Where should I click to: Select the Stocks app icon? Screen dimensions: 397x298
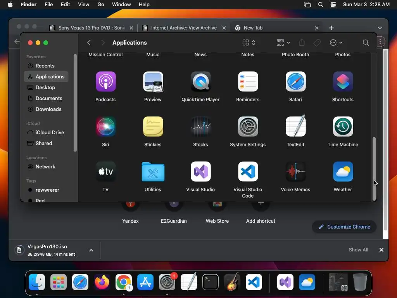tap(200, 126)
